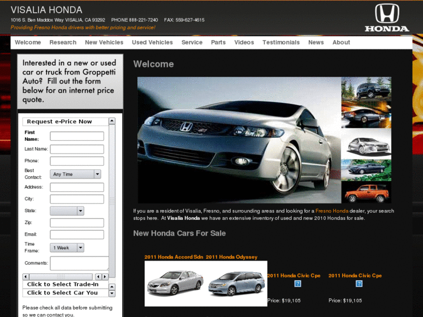423x317 pixels.
Task: Click the Zip input field
Action: point(77,223)
